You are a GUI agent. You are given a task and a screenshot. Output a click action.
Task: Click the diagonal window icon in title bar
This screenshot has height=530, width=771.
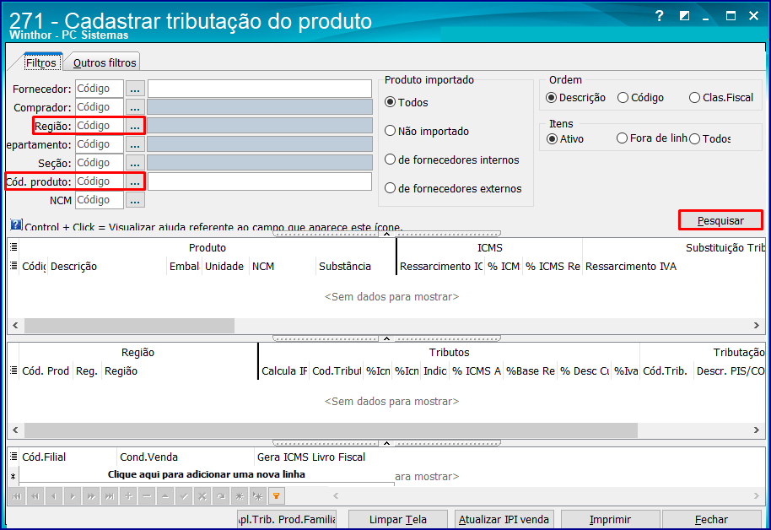point(684,16)
